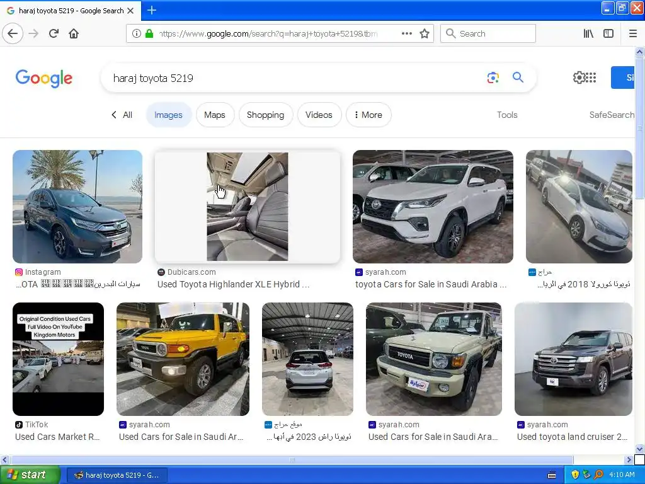The width and height of the screenshot is (645, 484).
Task: Click the Firefox Search box
Action: 488,34
